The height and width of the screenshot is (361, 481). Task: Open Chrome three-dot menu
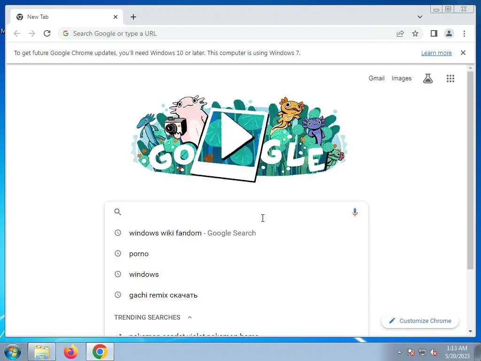pyautogui.click(x=464, y=33)
